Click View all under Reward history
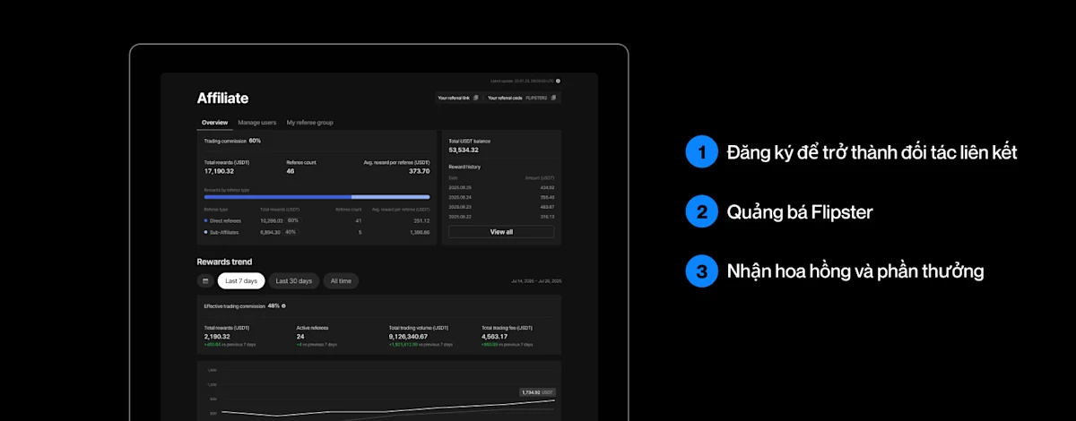This screenshot has width=1076, height=421. point(501,231)
